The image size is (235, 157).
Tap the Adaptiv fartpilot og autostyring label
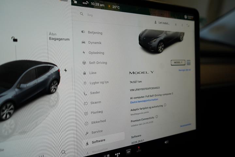pyautogui.click(x=147, y=108)
